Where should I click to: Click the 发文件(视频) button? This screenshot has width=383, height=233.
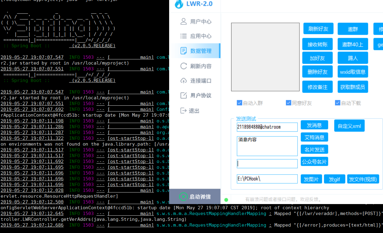click(x=363, y=179)
